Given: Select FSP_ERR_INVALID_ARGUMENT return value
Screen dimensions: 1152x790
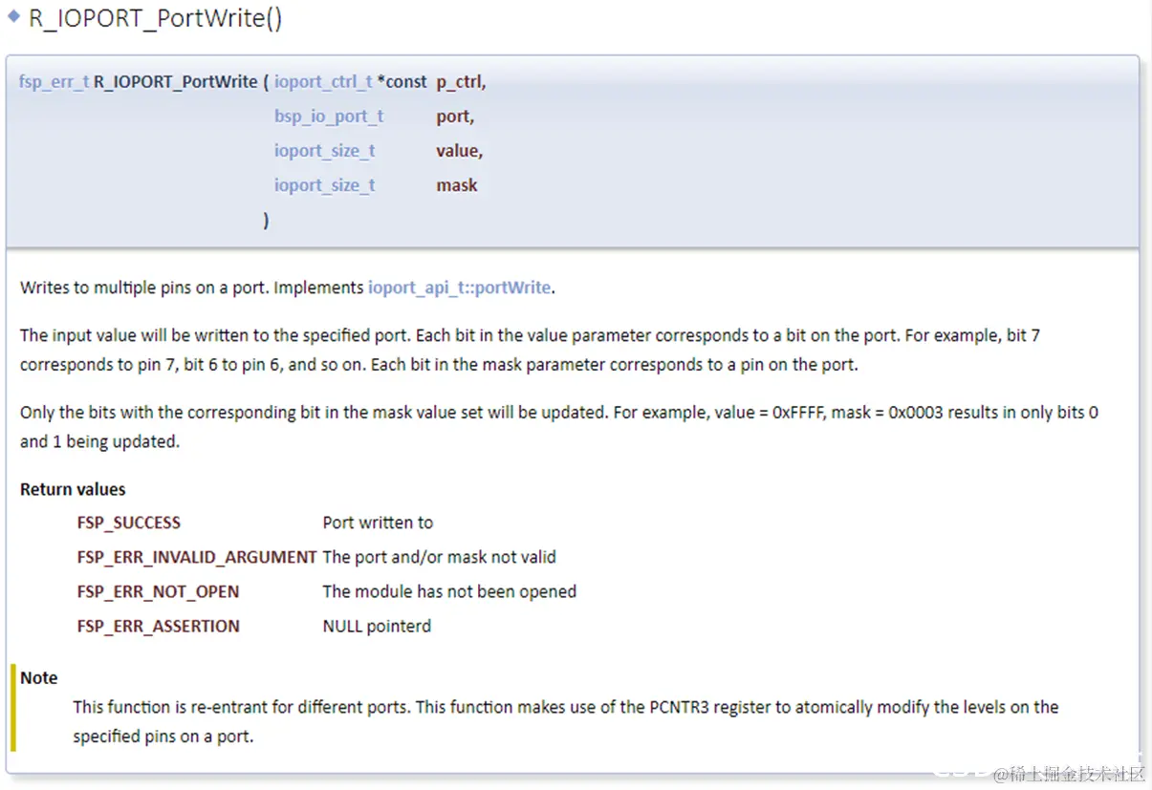Looking at the screenshot, I should click(197, 557).
